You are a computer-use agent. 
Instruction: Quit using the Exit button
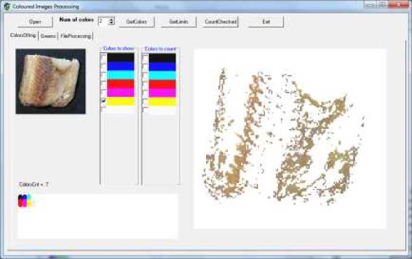[x=266, y=22]
